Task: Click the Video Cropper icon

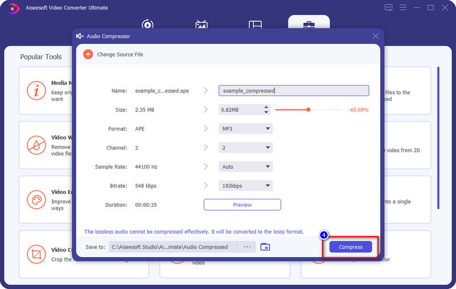Action: pos(36,253)
